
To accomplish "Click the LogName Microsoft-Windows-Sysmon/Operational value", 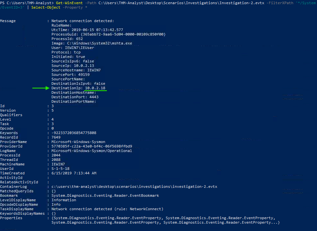I will 91,151.
